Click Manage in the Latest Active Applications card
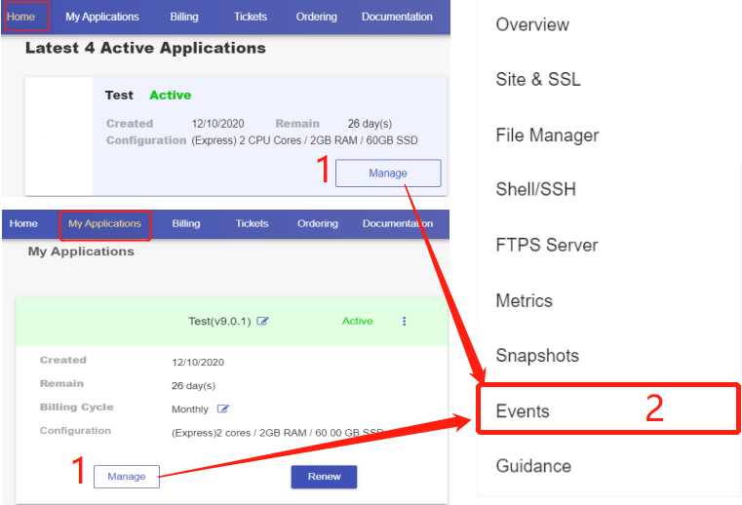Viewport: 742px width, 505px height. point(387,174)
